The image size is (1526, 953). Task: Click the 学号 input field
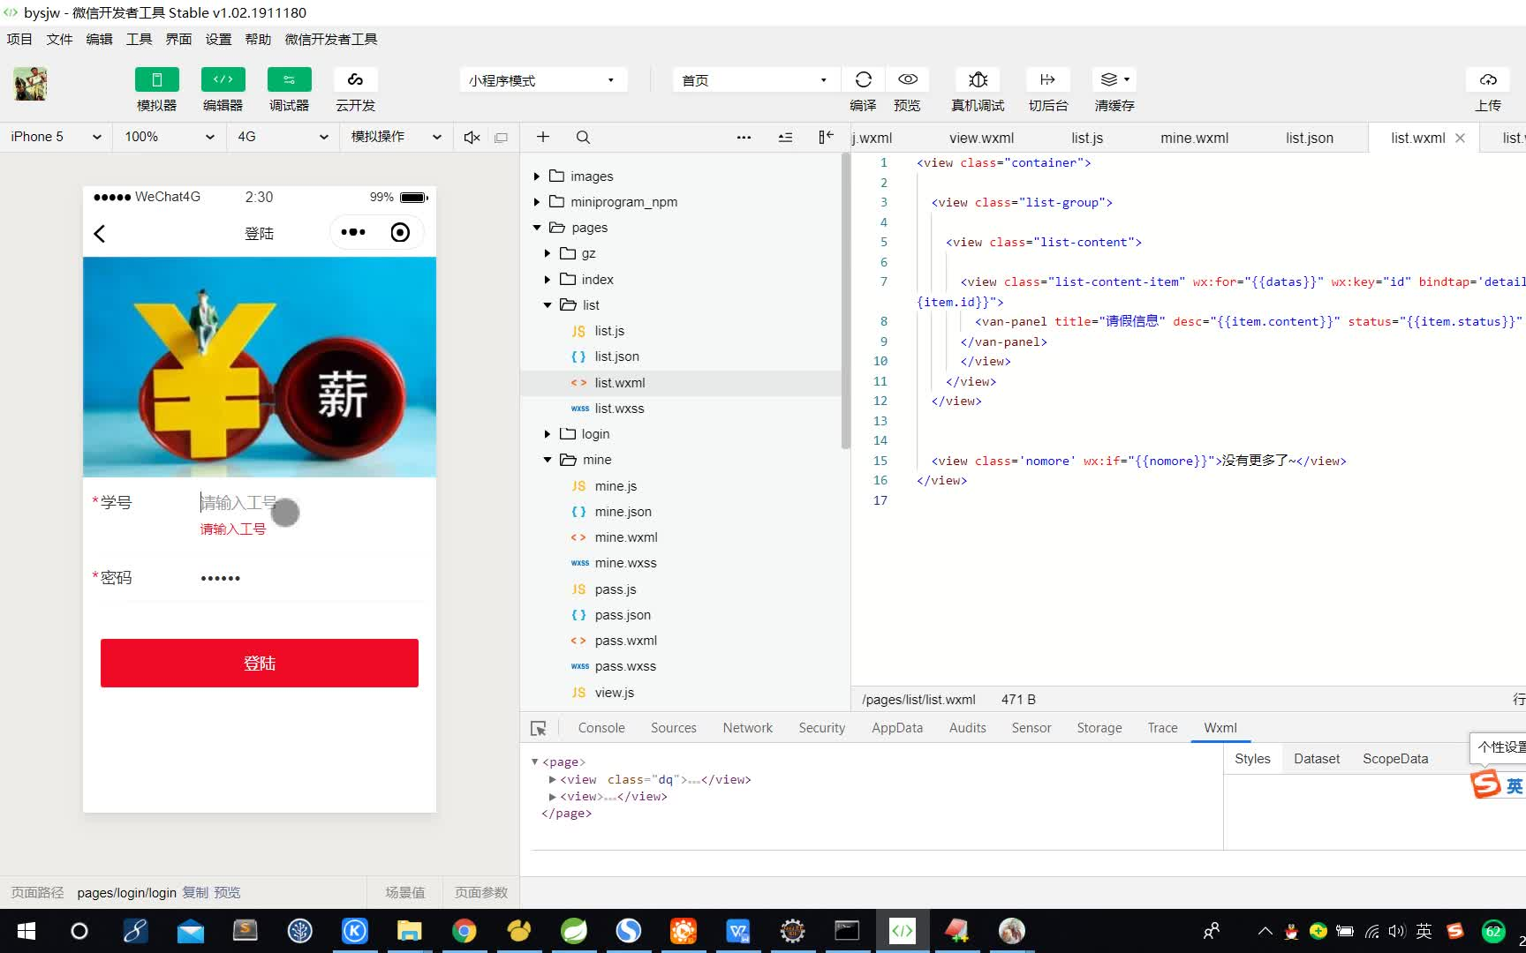tap(311, 503)
